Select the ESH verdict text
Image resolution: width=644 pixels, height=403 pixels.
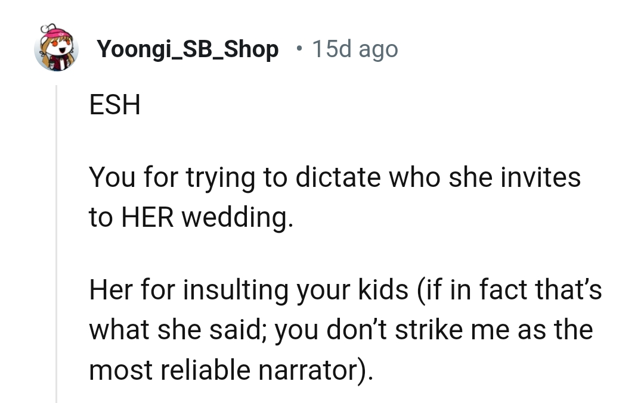114,104
